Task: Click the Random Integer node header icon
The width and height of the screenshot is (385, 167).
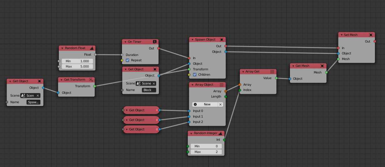Action: (x=220, y=133)
